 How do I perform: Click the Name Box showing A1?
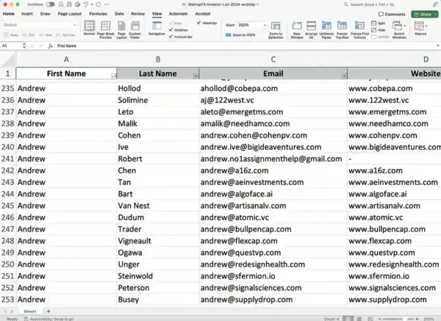click(12, 46)
